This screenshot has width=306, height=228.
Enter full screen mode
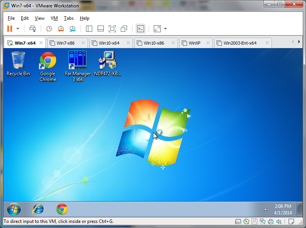coord(112,29)
